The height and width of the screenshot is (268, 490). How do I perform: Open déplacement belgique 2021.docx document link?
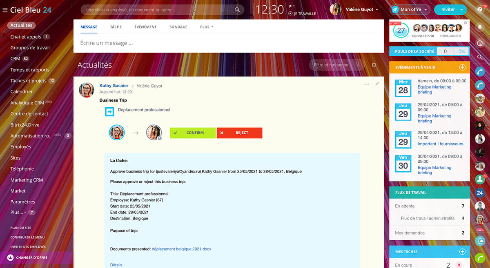click(181, 249)
